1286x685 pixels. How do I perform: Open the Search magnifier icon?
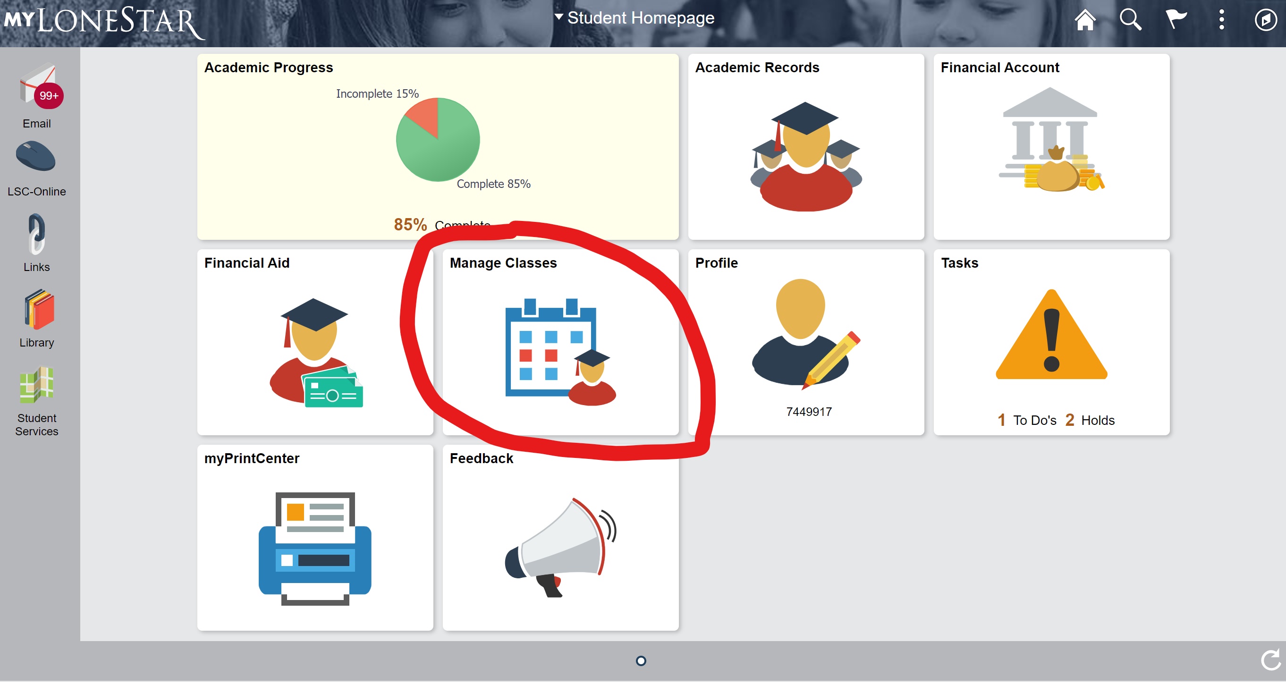click(x=1130, y=20)
